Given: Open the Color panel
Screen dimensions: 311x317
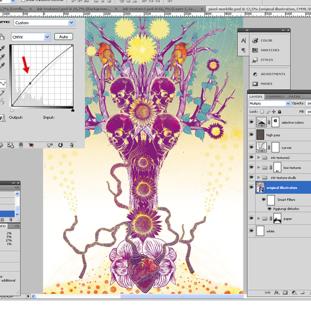Looking at the screenshot, I should [x=262, y=40].
